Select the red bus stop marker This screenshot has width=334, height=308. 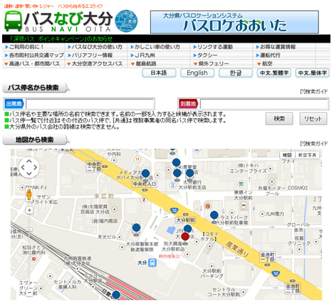pos(185,238)
